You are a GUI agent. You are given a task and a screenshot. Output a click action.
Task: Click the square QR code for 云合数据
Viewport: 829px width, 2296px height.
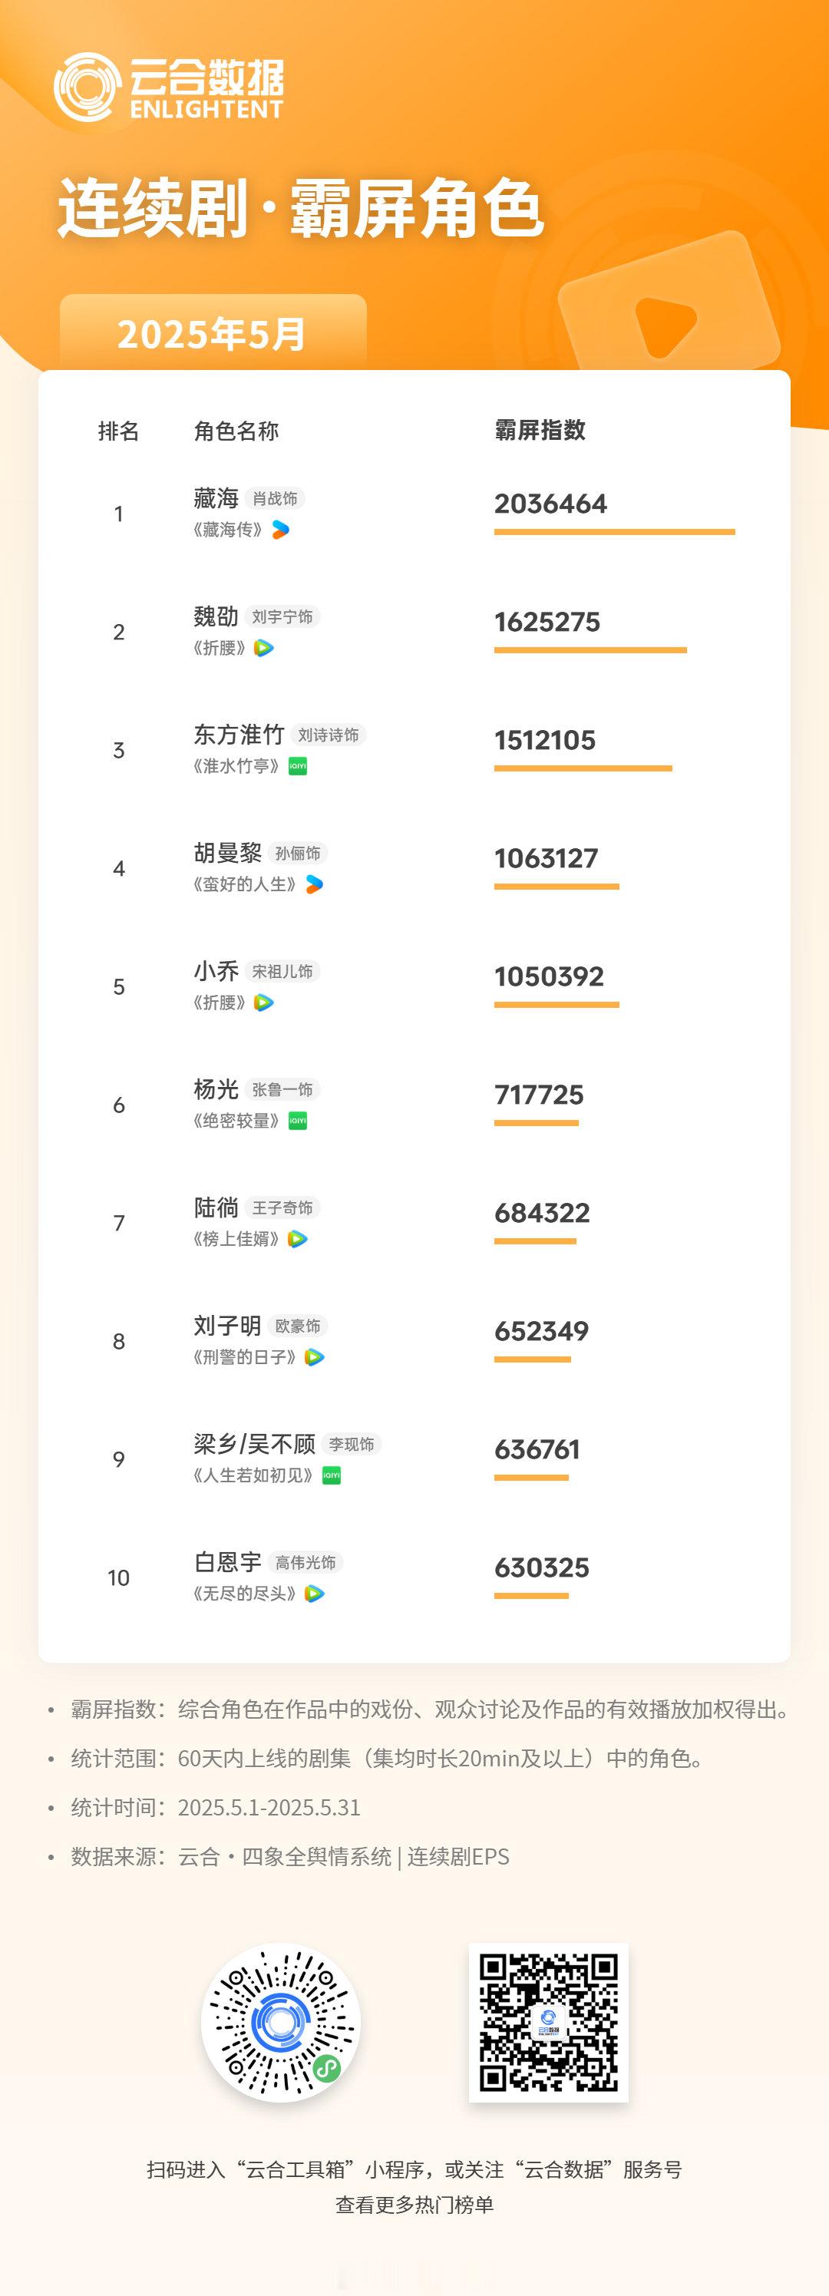[x=548, y=2023]
